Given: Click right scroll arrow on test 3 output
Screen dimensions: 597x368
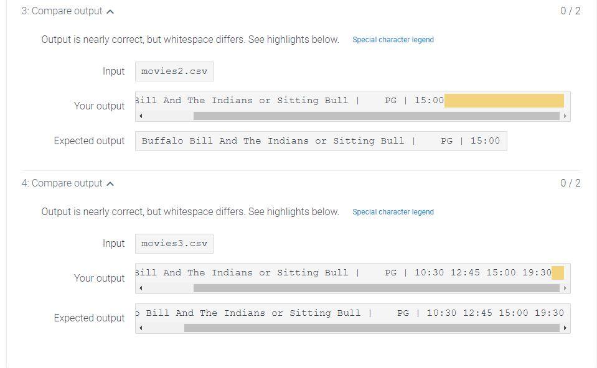Looking at the screenshot, I should [x=566, y=116].
